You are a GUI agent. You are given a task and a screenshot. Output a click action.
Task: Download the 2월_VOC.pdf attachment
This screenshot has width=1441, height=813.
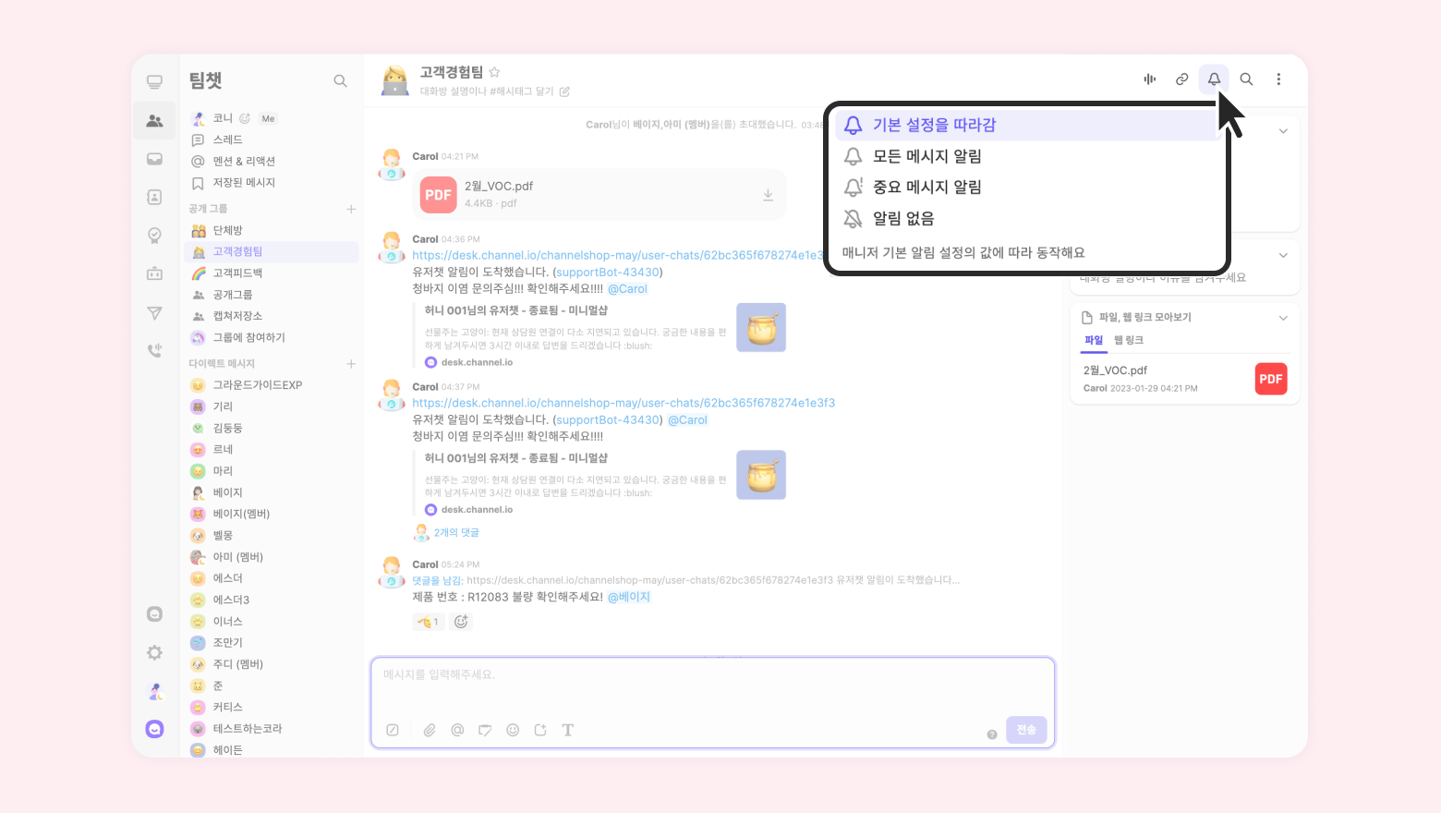pos(768,195)
